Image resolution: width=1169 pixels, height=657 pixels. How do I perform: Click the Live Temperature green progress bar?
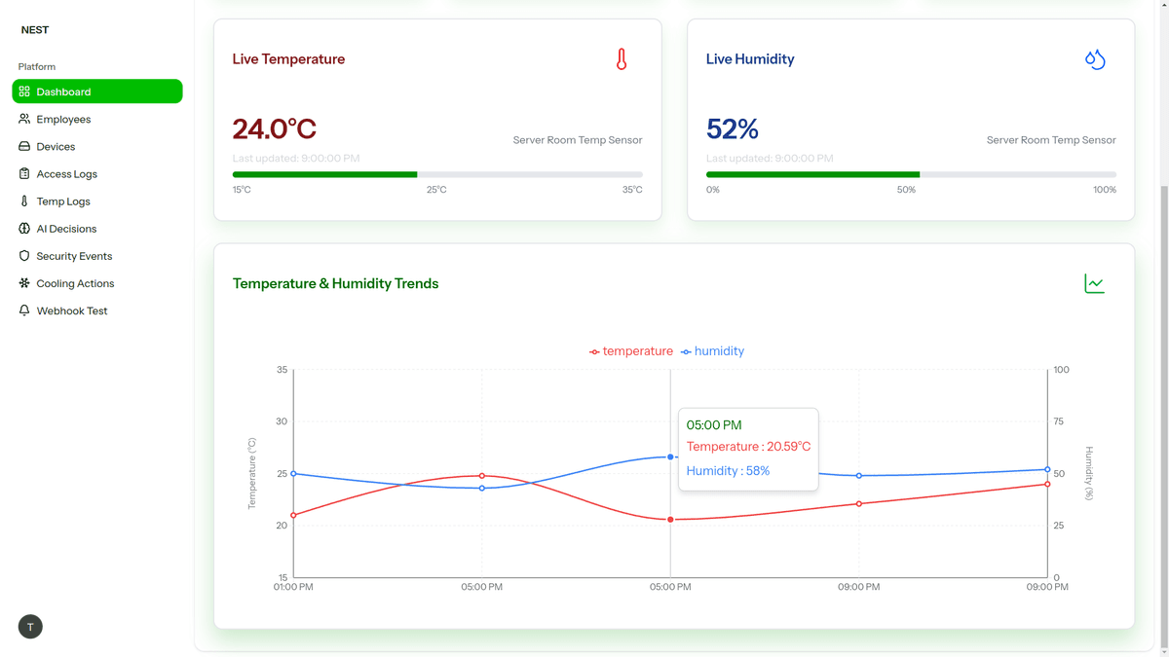(x=324, y=175)
